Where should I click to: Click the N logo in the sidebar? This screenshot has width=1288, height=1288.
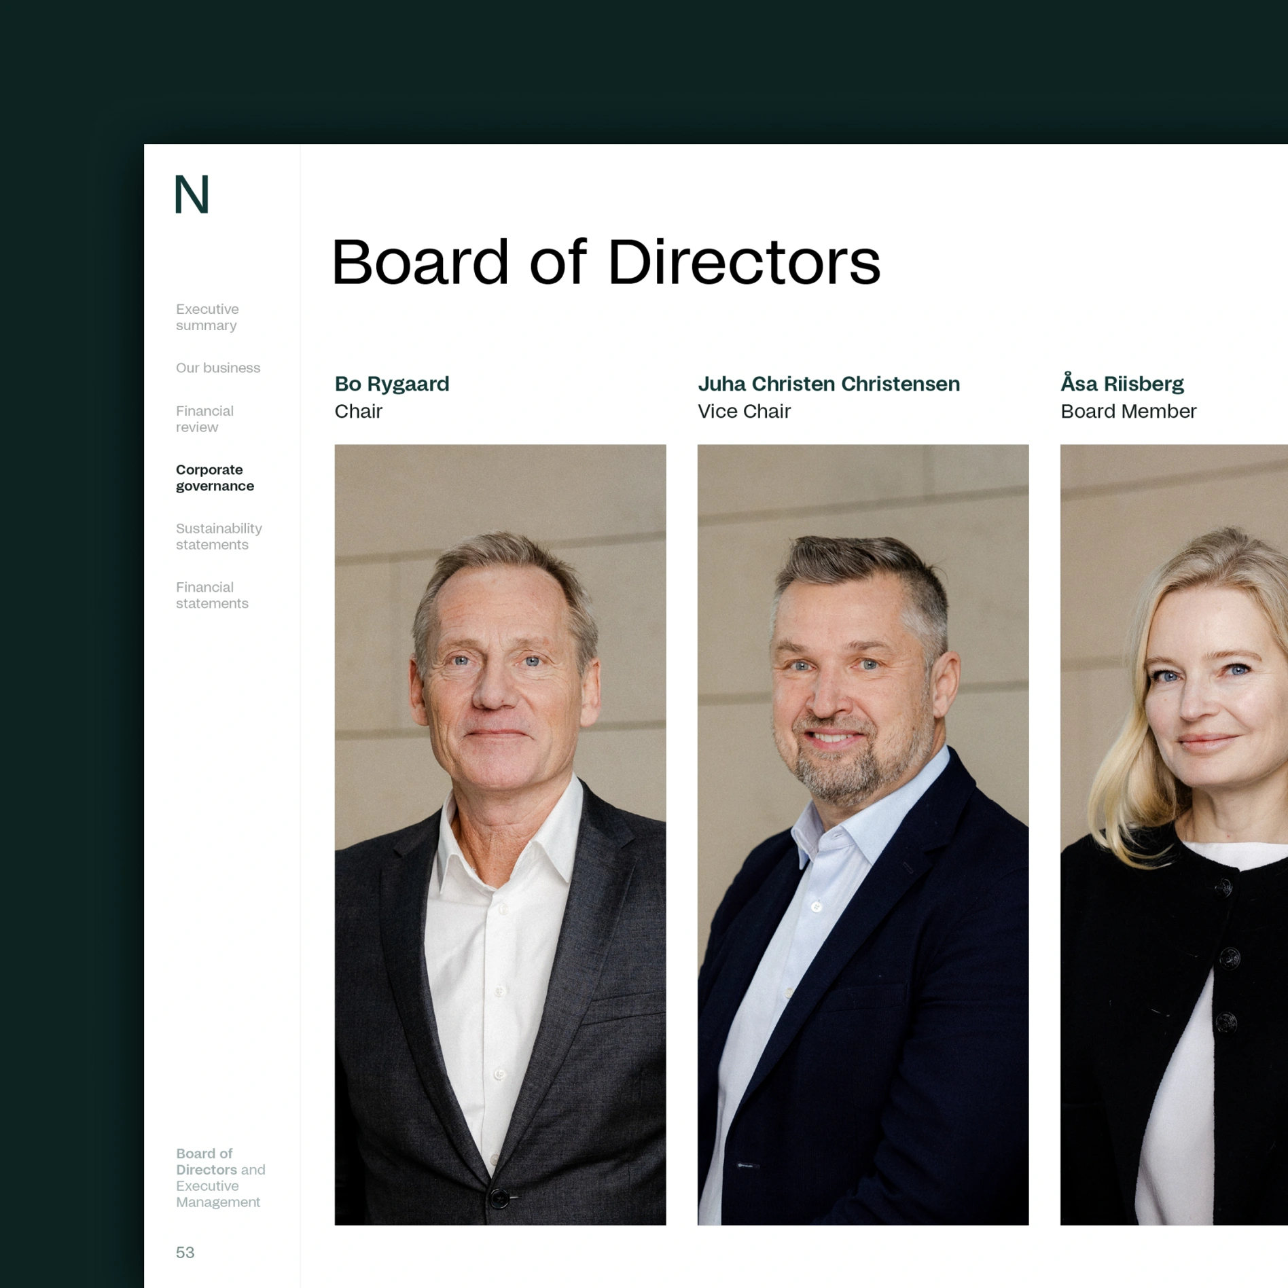point(192,195)
